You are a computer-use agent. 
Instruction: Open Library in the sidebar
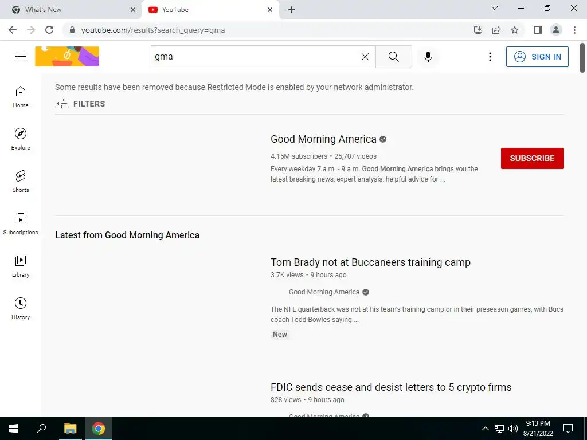click(x=21, y=266)
